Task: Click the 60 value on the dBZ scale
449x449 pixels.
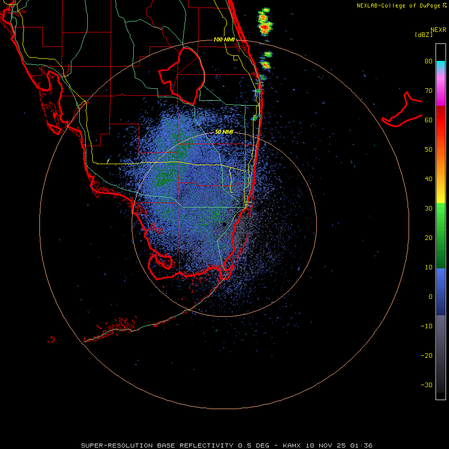Action: (429, 120)
